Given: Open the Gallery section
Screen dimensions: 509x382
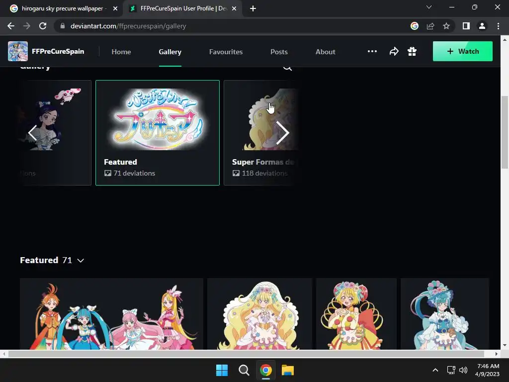Looking at the screenshot, I should [x=170, y=52].
